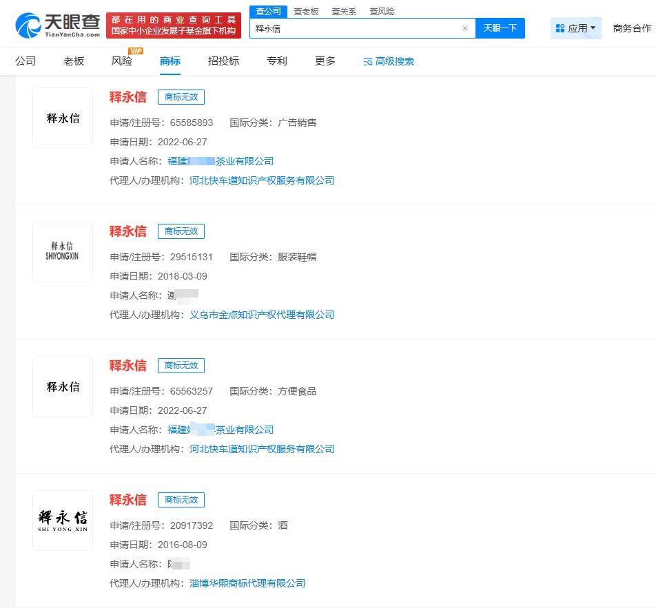Switch to the 查公司 search tab
The image size is (656, 608).
coord(268,11)
